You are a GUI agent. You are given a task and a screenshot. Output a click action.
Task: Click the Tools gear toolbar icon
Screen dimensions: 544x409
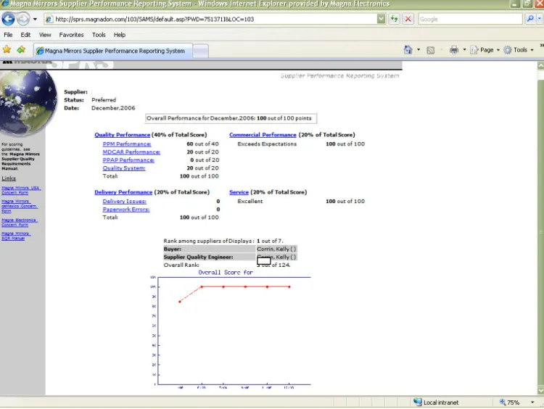point(508,50)
